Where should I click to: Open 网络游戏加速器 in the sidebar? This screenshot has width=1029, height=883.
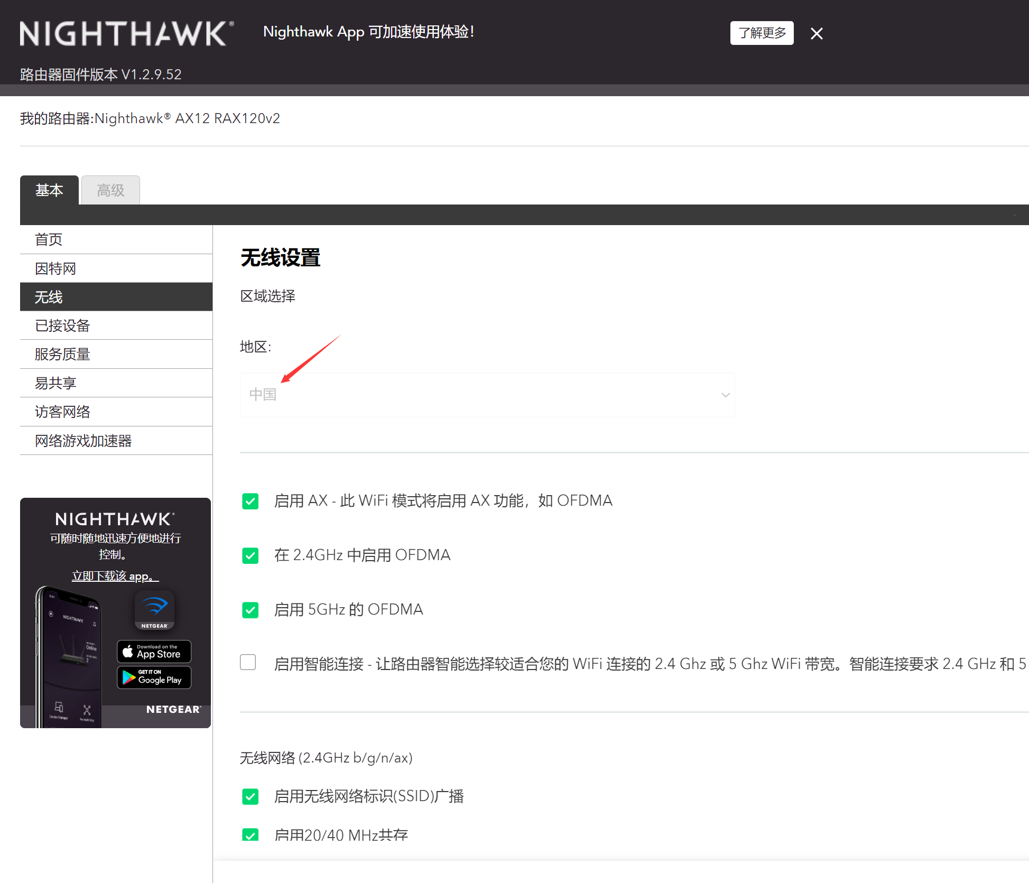pos(116,441)
